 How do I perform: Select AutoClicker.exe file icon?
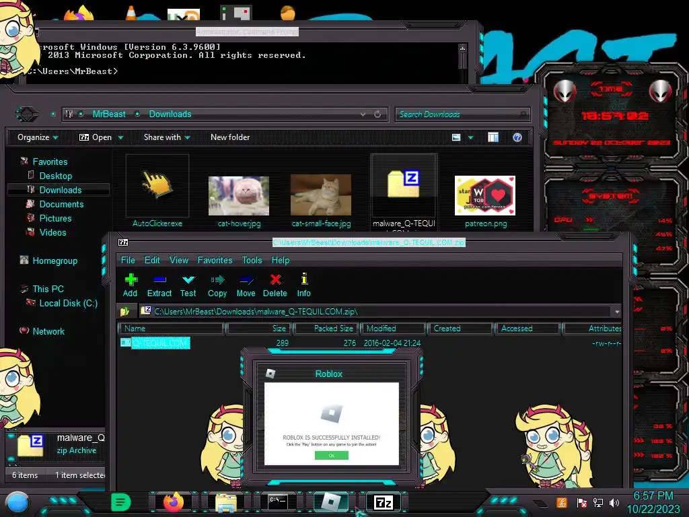pyautogui.click(x=157, y=186)
